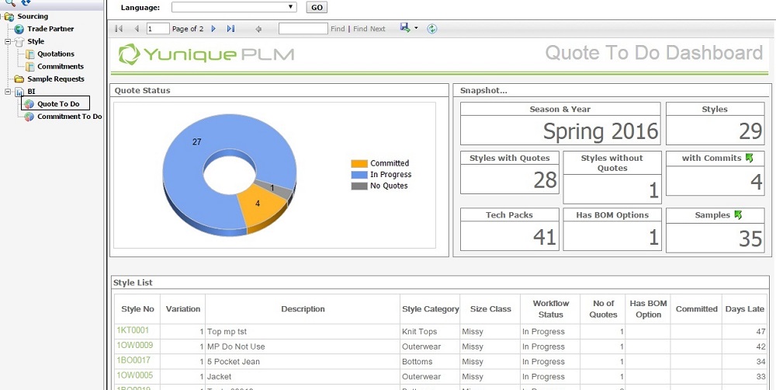Click the Find link
The width and height of the screenshot is (776, 390).
(338, 29)
